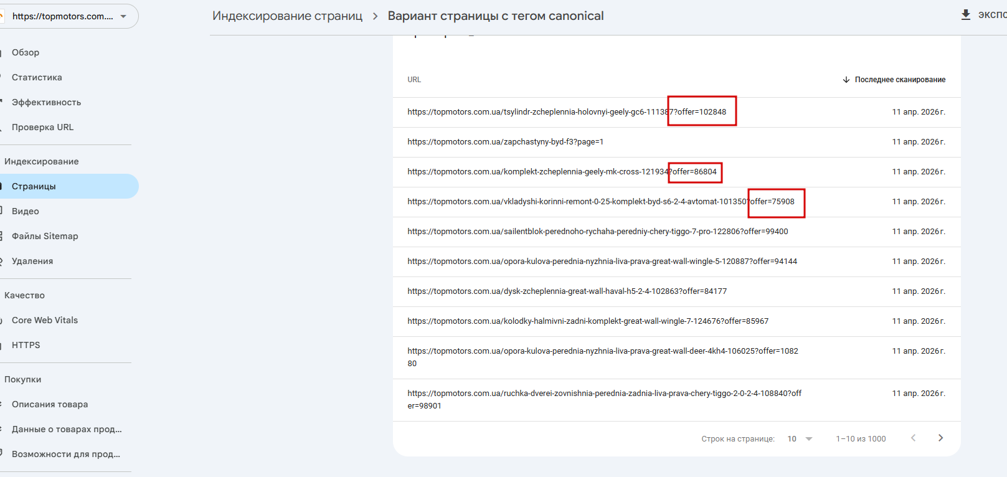The width and height of the screenshot is (1007, 477).
Task: Go to next page of results
Action: tap(940, 438)
